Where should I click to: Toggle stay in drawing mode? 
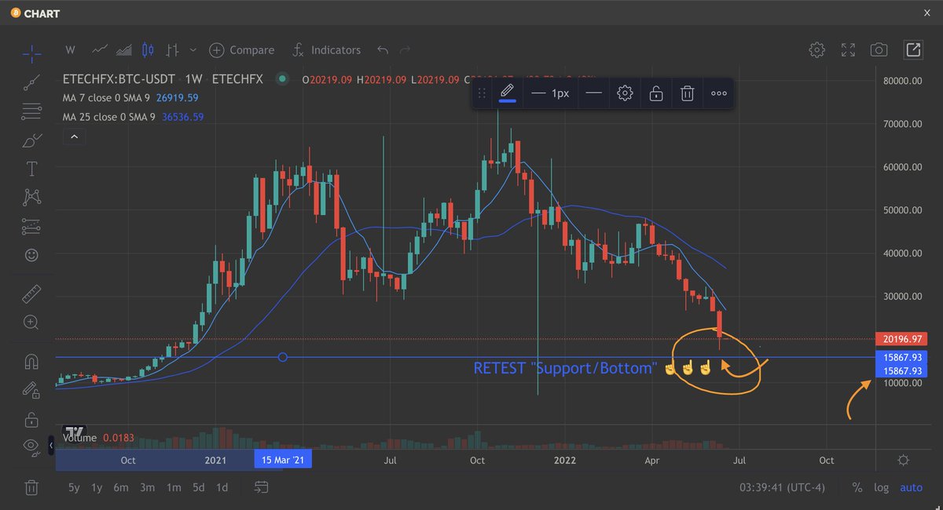pyautogui.click(x=31, y=390)
